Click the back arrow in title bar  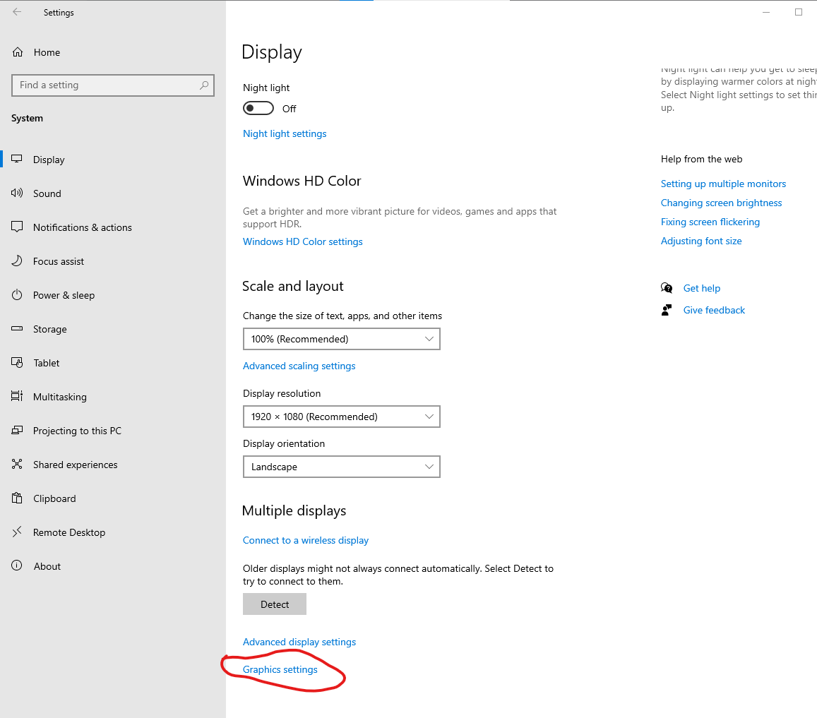tap(17, 12)
